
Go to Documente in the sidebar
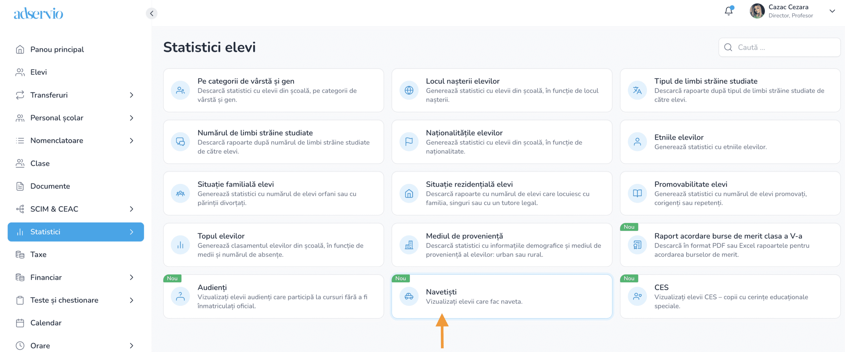click(x=50, y=186)
